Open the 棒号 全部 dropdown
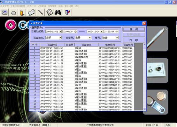This screenshot has height=127, width=177. click(117, 38)
